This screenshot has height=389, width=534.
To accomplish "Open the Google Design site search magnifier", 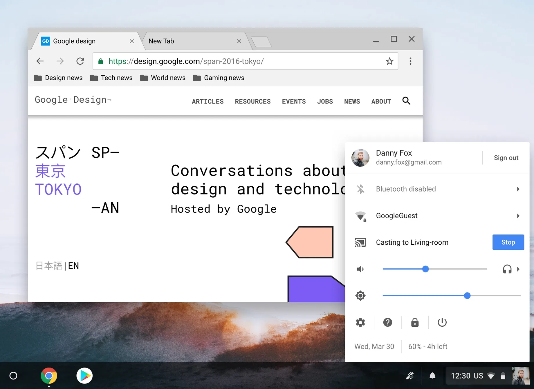I will pyautogui.click(x=406, y=101).
